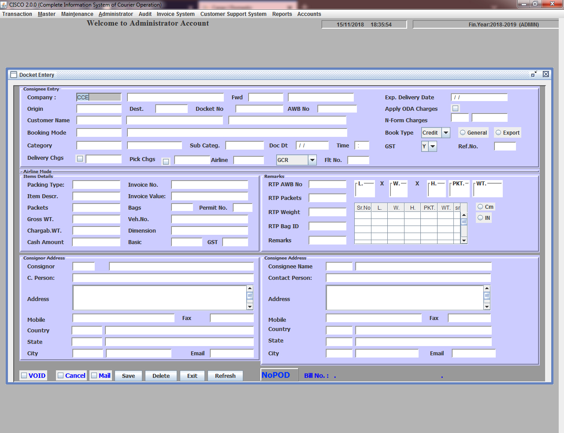This screenshot has width=564, height=433.
Task: Check the VOID checkbox
Action: [24, 376]
